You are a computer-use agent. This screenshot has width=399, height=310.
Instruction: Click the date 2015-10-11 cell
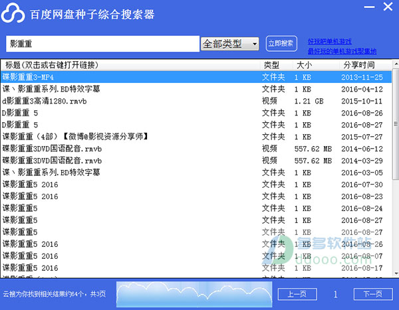[x=362, y=101]
